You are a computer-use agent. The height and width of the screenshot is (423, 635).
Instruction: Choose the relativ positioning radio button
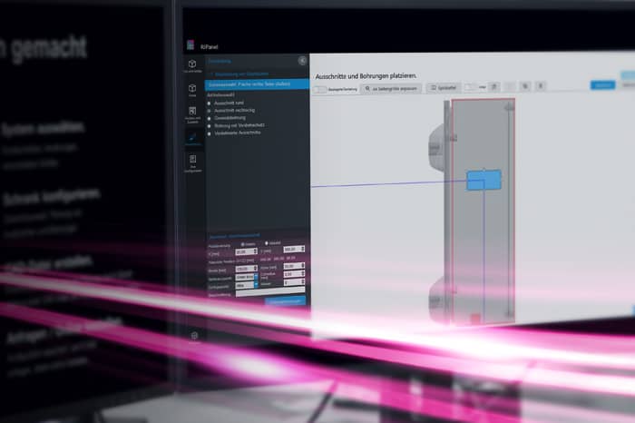coord(242,244)
